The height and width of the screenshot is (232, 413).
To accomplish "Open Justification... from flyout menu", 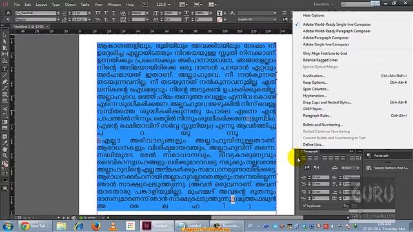I will tap(314, 76).
